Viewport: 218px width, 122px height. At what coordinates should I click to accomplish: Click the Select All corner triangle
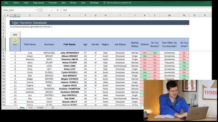[4, 16]
